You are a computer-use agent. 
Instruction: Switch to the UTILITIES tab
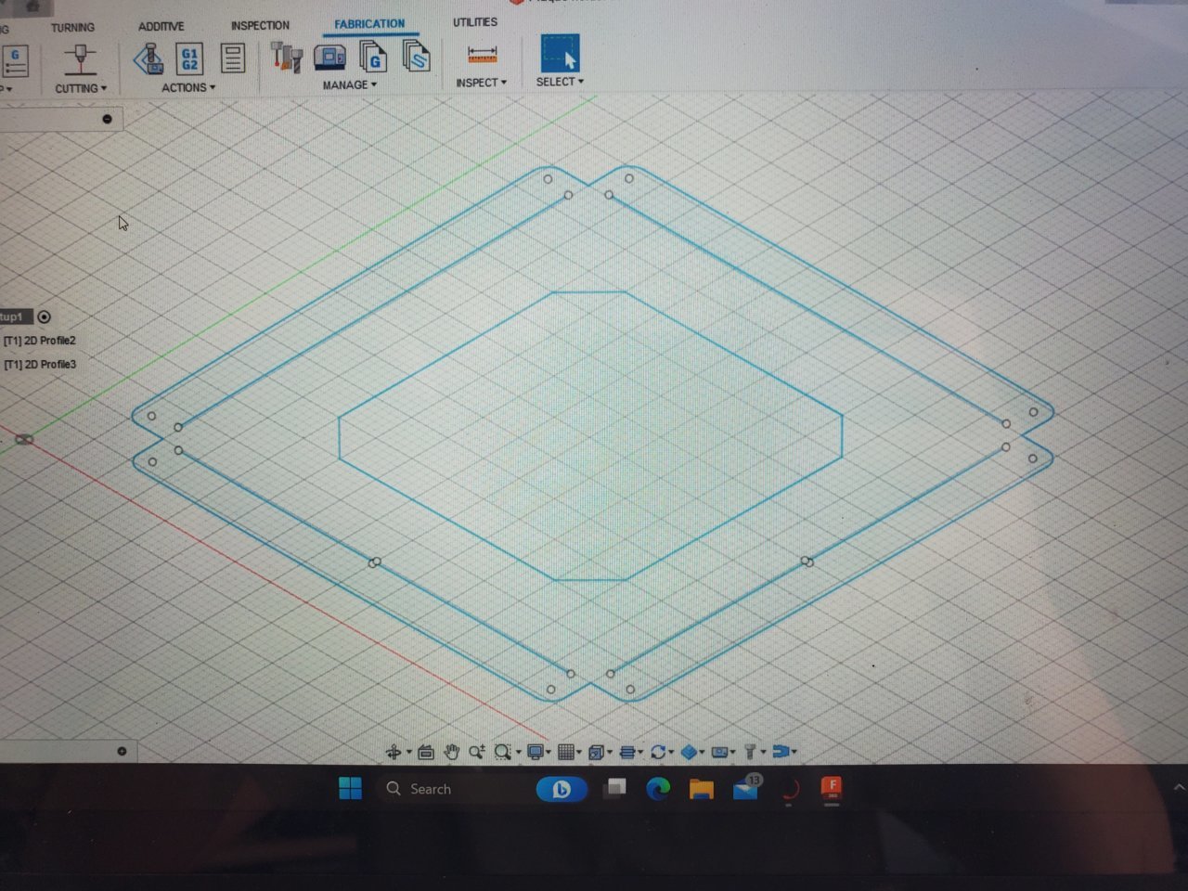click(x=475, y=22)
